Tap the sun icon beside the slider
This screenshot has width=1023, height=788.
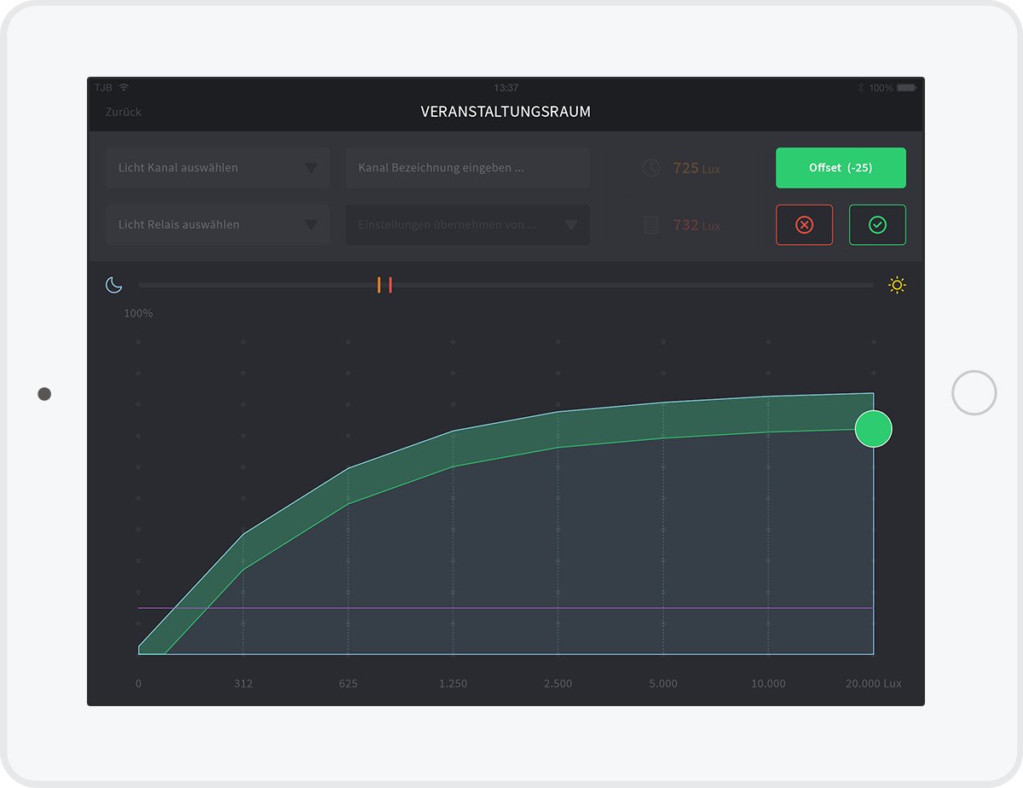tap(896, 285)
